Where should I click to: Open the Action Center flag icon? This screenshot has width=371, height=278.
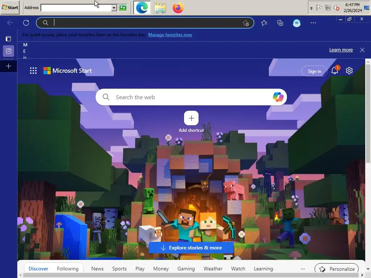coord(319,8)
